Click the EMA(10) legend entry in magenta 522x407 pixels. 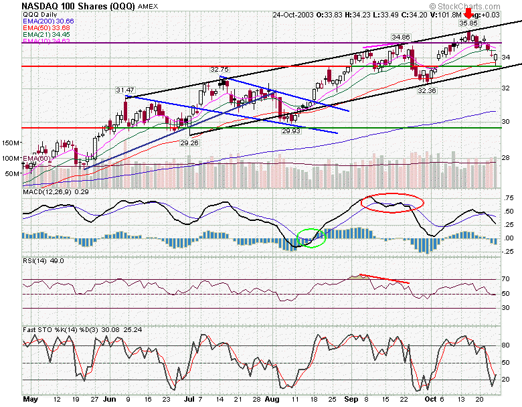(46, 41)
